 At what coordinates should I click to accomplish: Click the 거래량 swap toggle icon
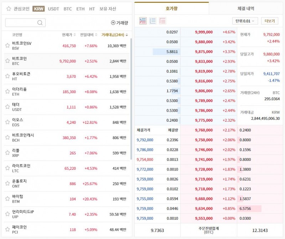click(113, 23)
